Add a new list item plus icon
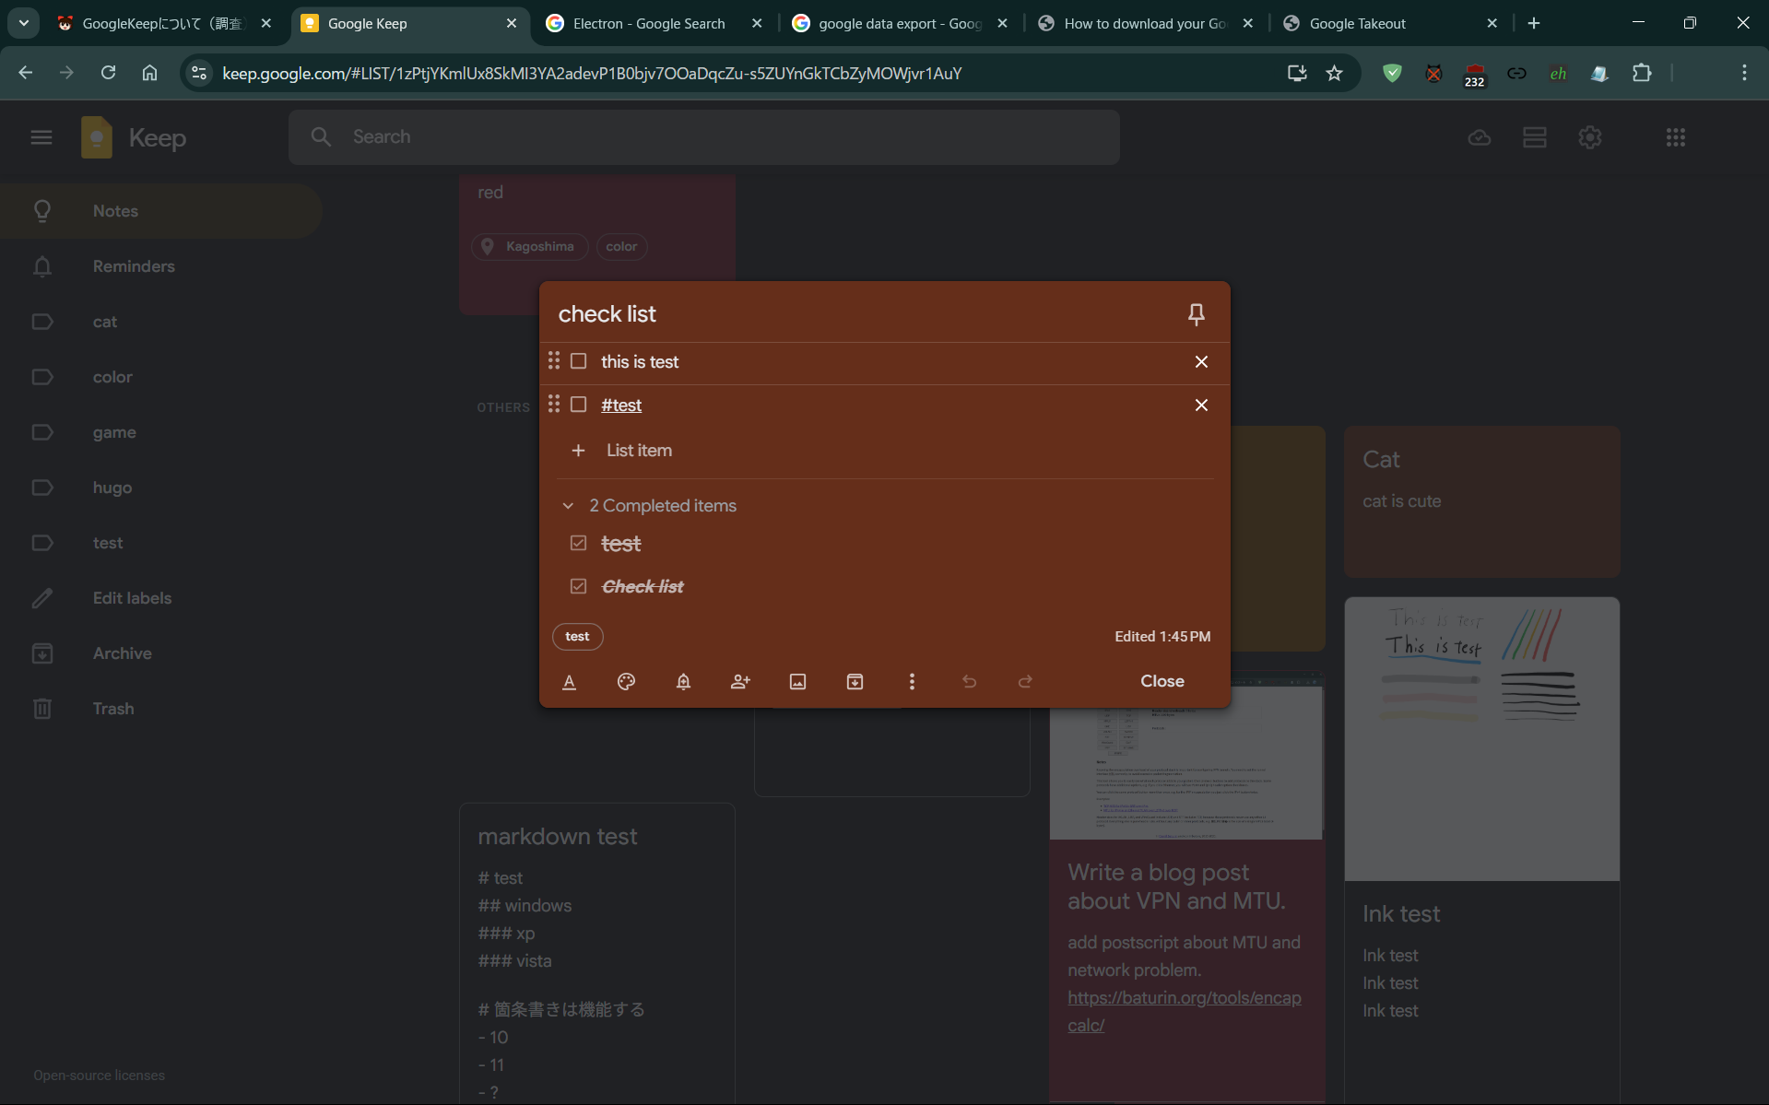The height and width of the screenshot is (1105, 1769). (x=578, y=450)
